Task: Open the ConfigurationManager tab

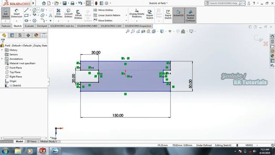Action: [20, 35]
